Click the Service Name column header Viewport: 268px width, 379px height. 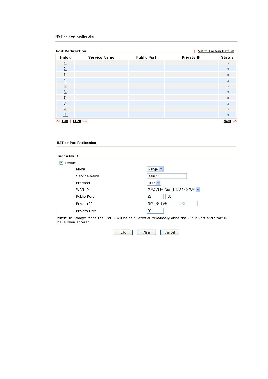pos(101,57)
